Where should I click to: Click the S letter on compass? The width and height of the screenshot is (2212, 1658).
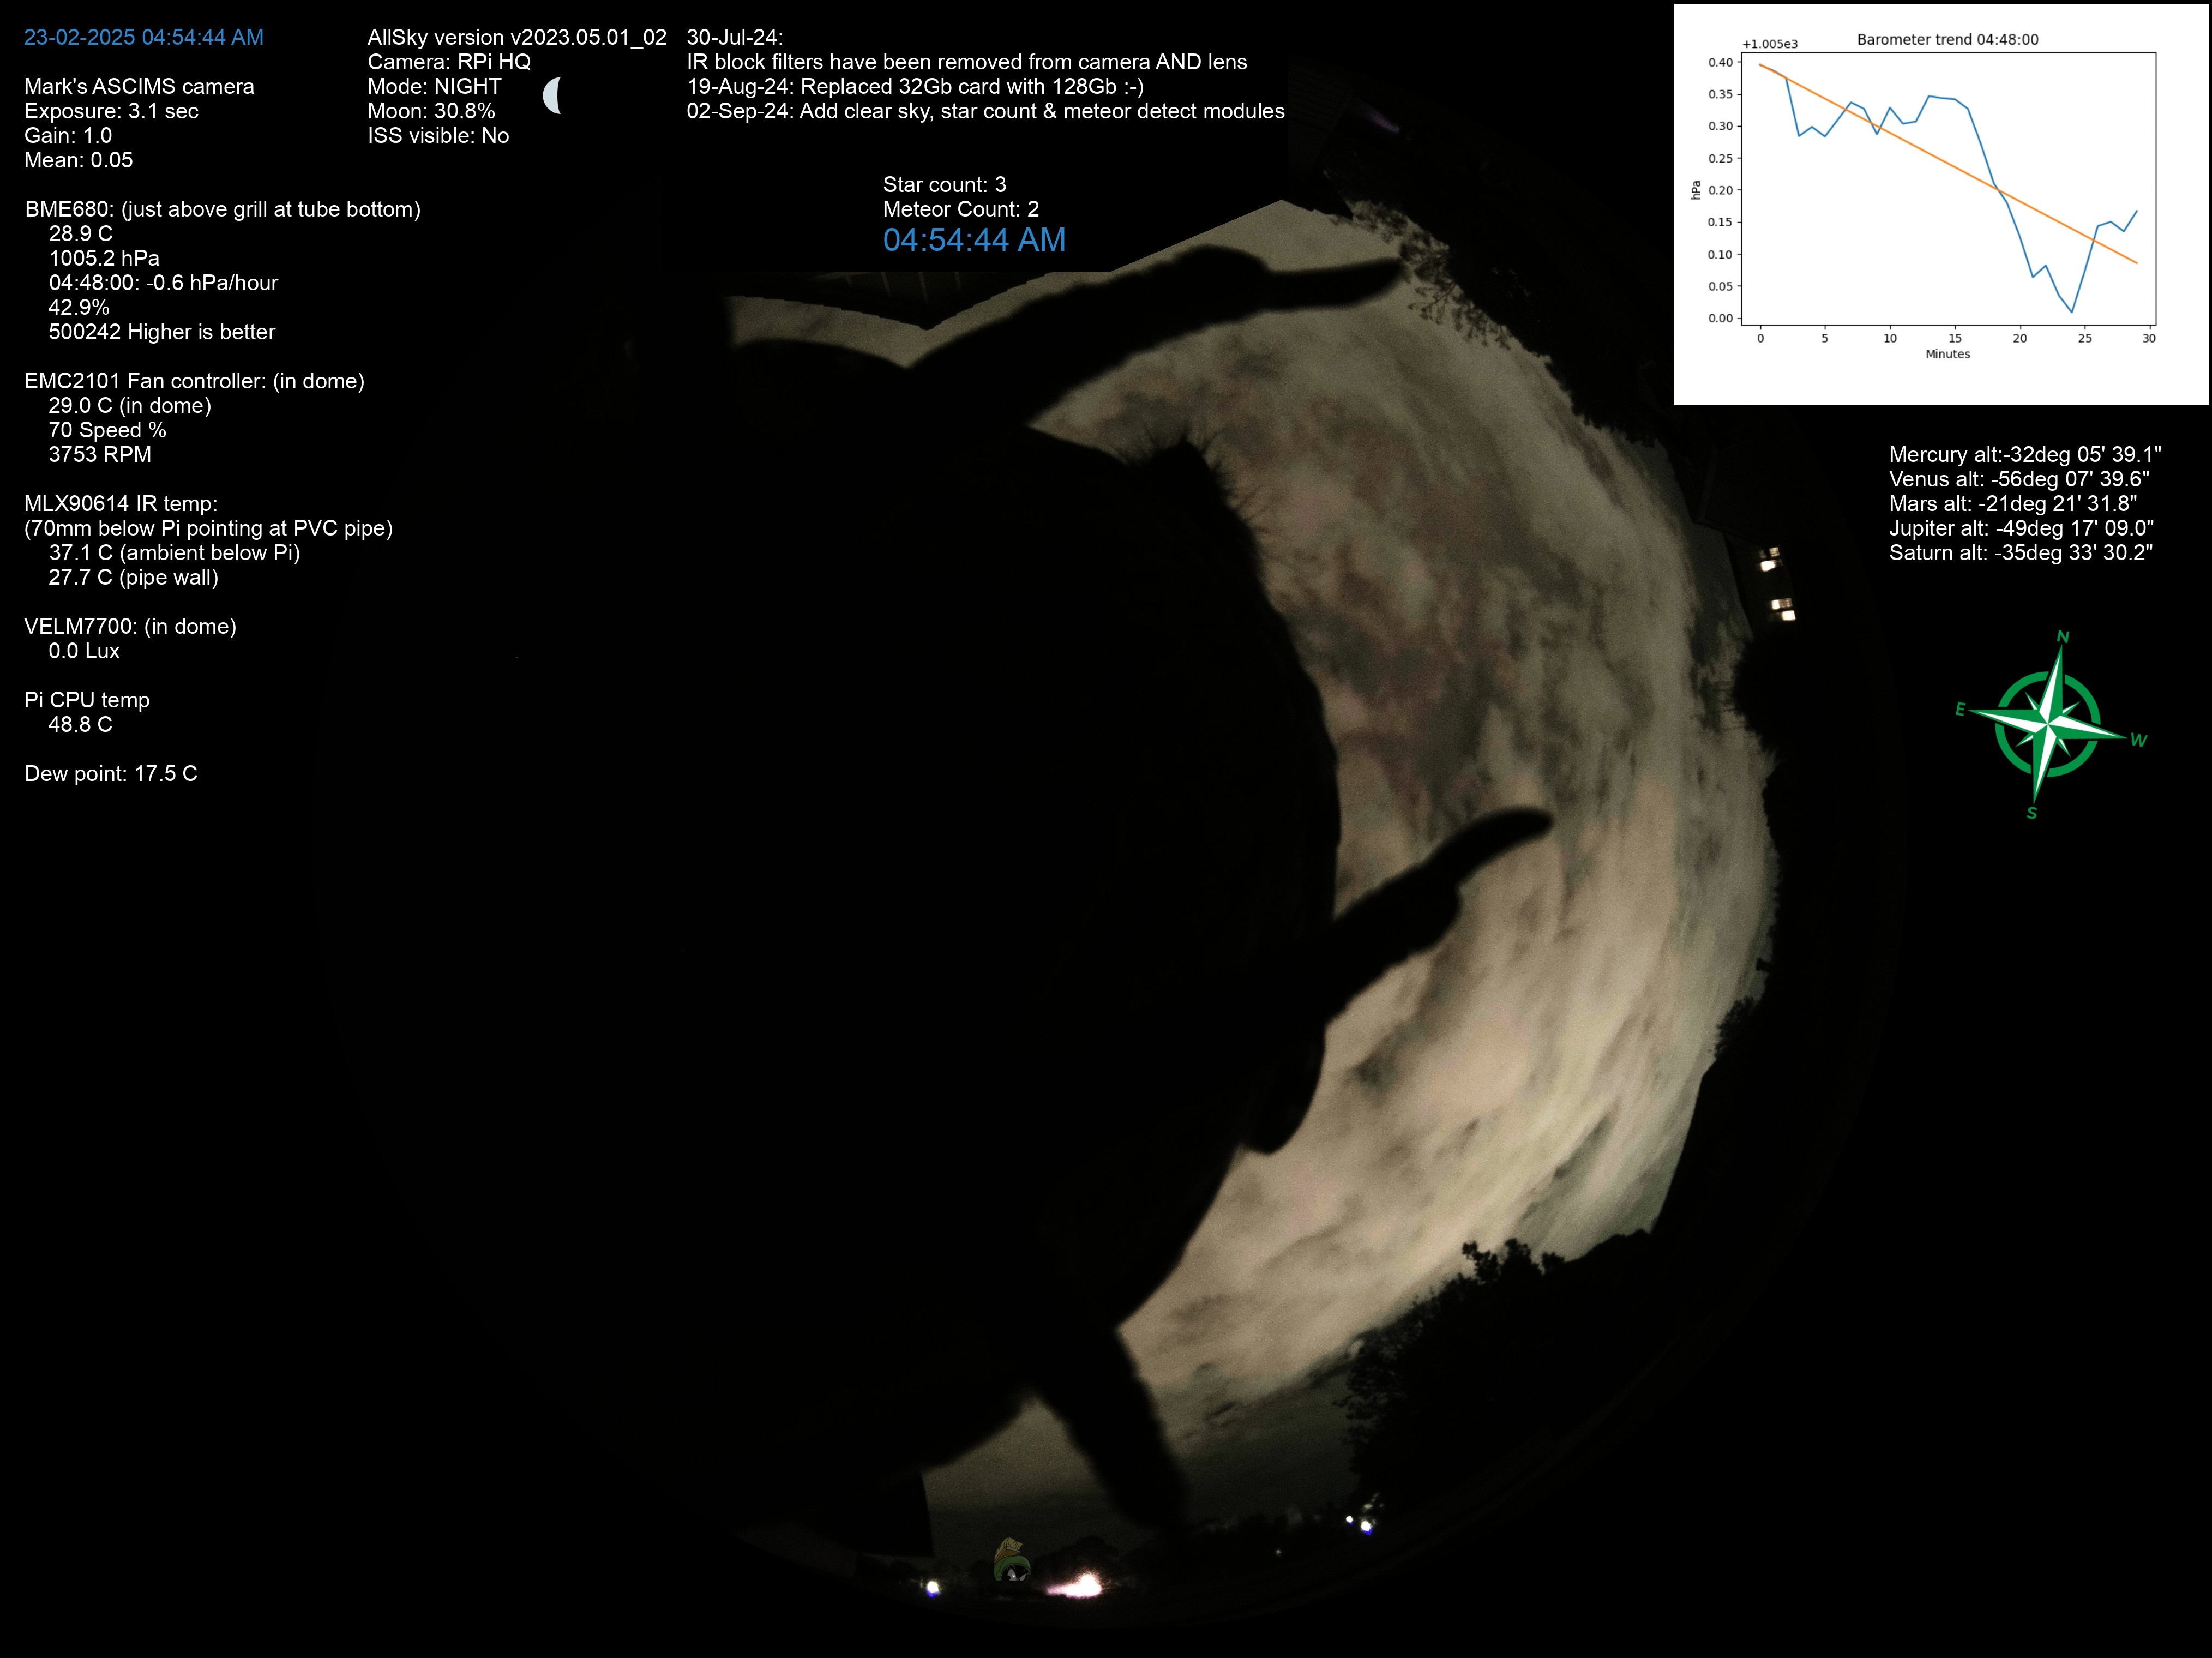coord(2031,813)
